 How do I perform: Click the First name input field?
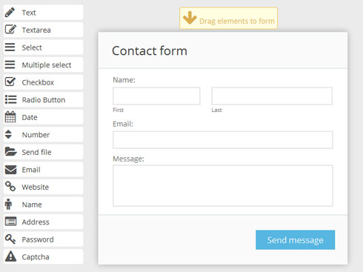point(156,96)
